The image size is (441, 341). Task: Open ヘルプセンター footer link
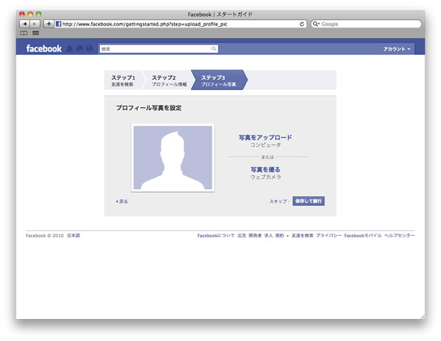click(x=400, y=236)
